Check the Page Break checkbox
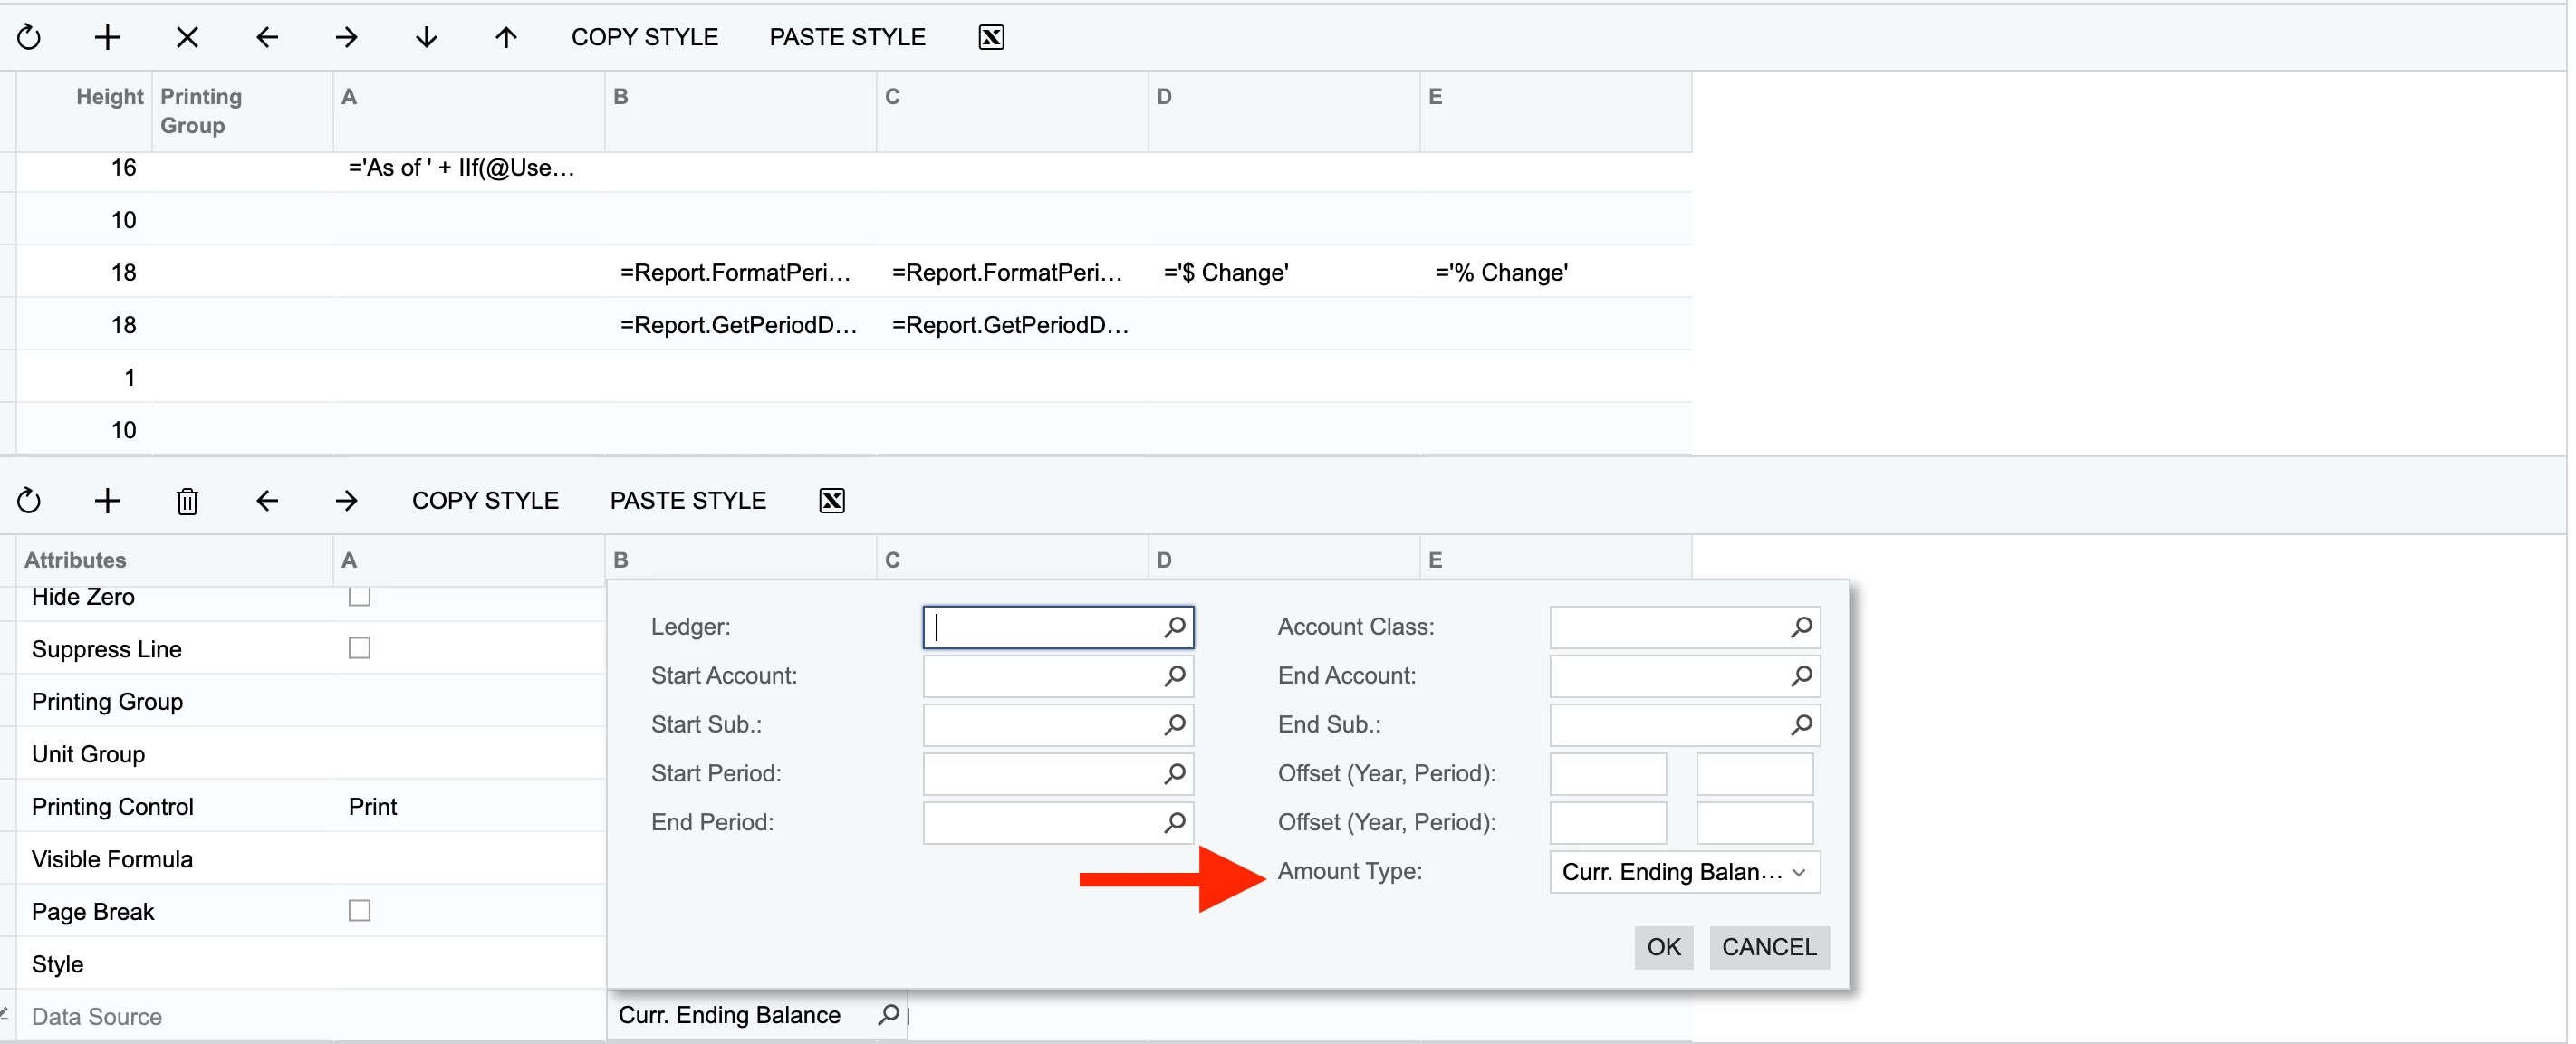Viewport: 2576px width, 1044px height. point(359,910)
